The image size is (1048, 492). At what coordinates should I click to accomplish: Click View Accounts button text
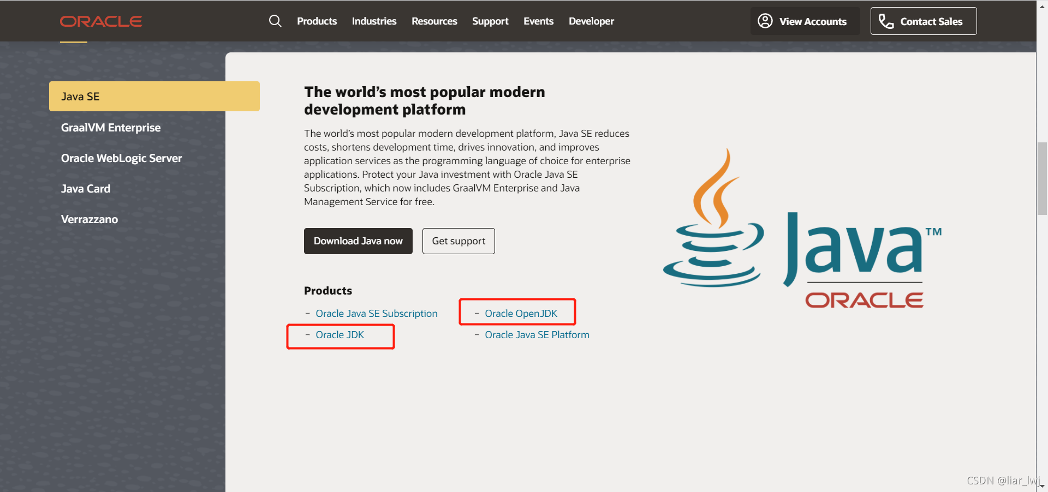click(813, 22)
